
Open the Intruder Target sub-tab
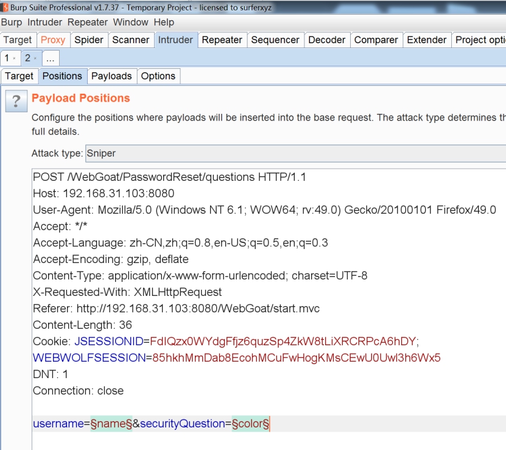click(19, 76)
